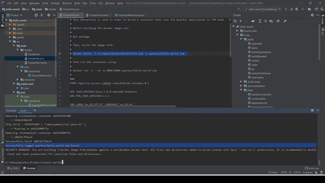Click the clean Gradle task
Screen dimensions: 325x183
tap(254, 65)
